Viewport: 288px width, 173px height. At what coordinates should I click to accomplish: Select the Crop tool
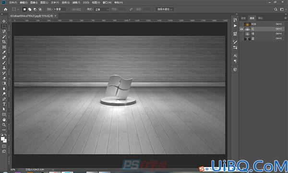(x=4, y=42)
